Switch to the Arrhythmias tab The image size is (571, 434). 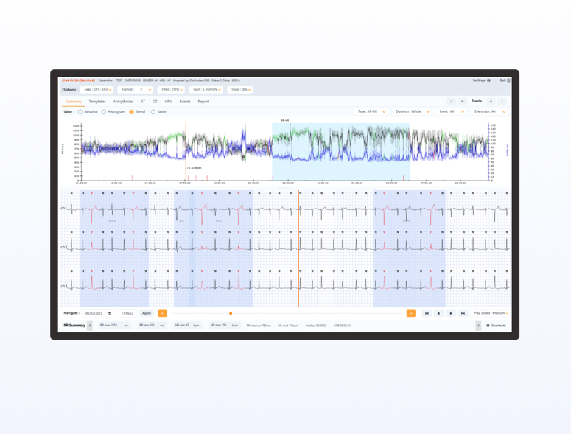click(123, 102)
